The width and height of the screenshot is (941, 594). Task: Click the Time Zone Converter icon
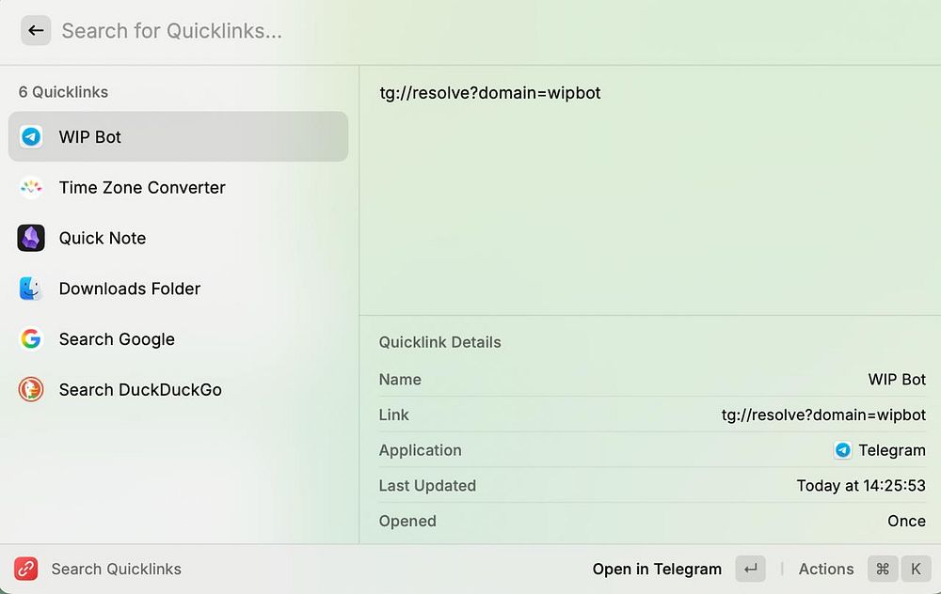(31, 188)
